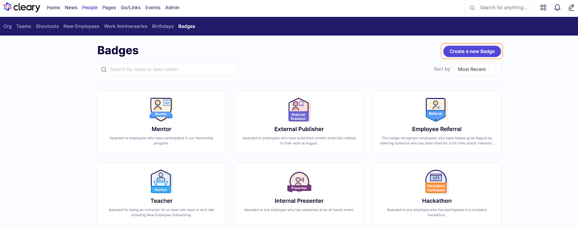Open the Pages menu item
Image resolution: width=578 pixels, height=229 pixels.
point(109,8)
